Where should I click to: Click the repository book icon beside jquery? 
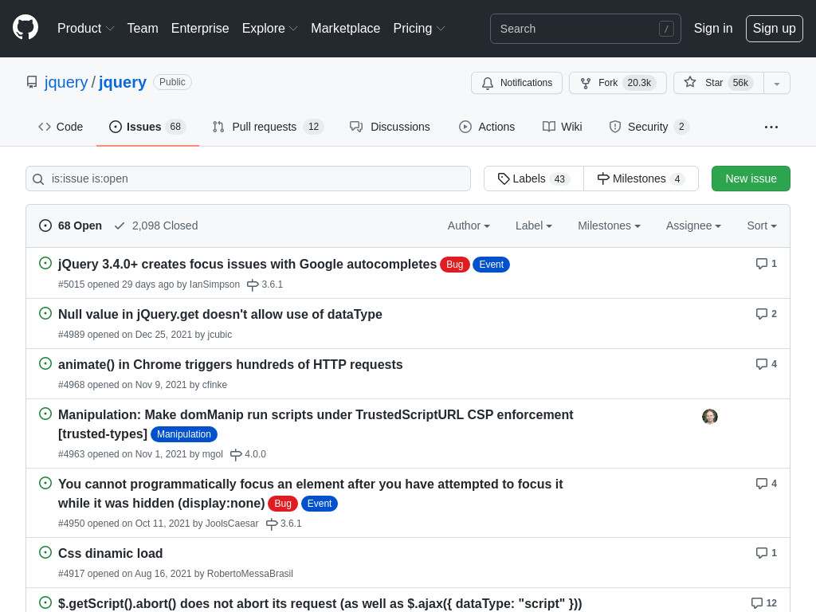point(32,82)
